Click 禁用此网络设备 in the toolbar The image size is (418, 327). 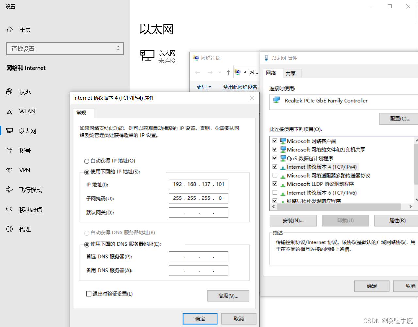point(240,87)
